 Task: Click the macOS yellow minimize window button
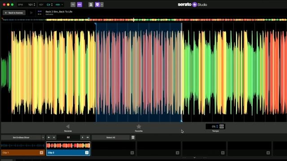click(x=8, y=4)
